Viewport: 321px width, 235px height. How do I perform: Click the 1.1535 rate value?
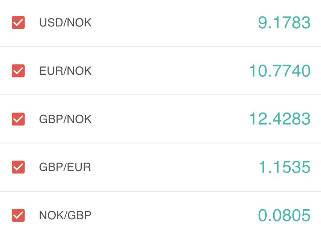pyautogui.click(x=285, y=167)
